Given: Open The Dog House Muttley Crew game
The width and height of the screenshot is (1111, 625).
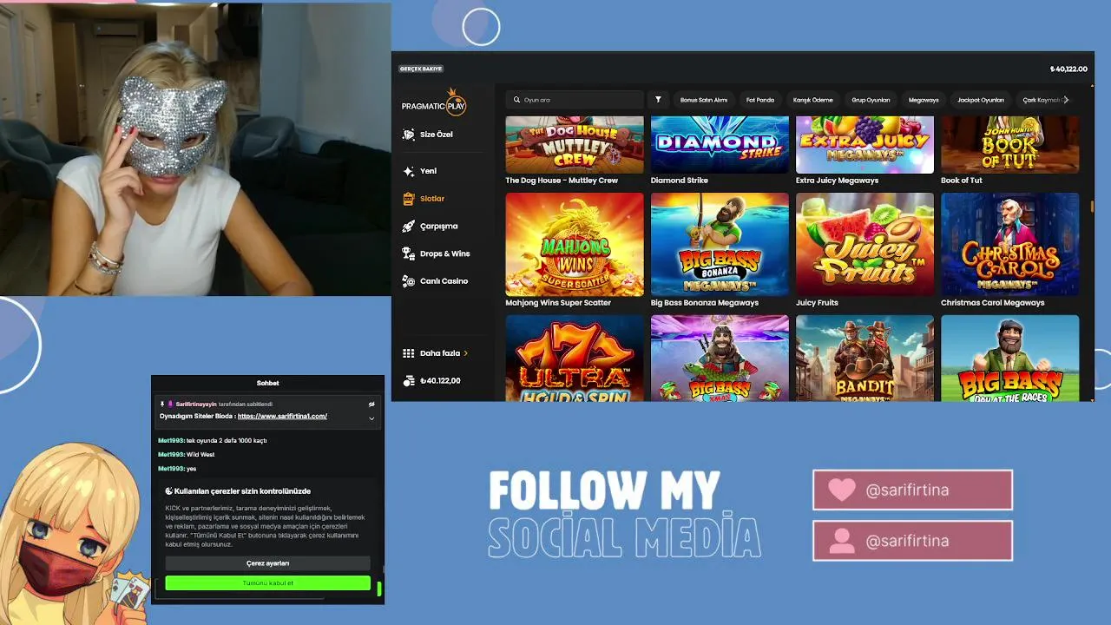Looking at the screenshot, I should [x=575, y=145].
